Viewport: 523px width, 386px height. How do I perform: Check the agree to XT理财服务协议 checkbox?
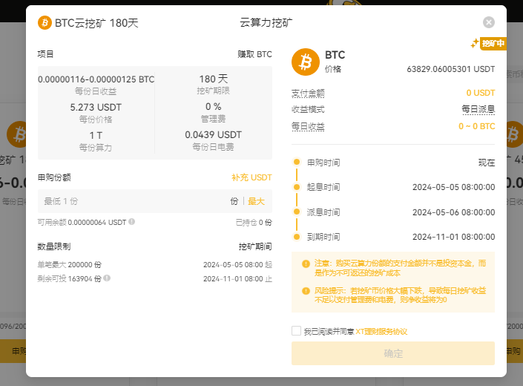(x=296, y=330)
